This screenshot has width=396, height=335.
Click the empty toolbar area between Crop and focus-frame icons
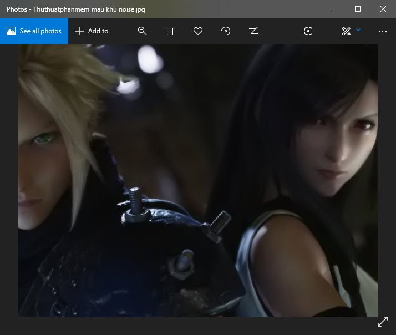click(281, 31)
